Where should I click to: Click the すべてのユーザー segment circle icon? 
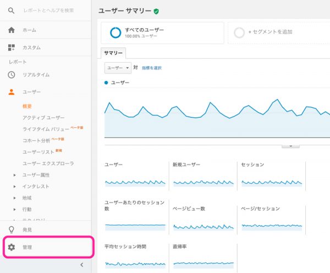pyautogui.click(x=116, y=32)
